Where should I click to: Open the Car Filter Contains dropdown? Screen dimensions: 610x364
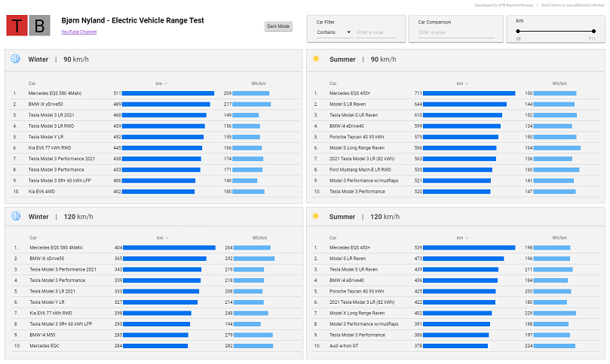click(334, 32)
